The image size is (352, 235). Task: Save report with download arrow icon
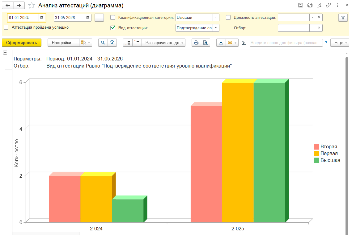coord(221,43)
